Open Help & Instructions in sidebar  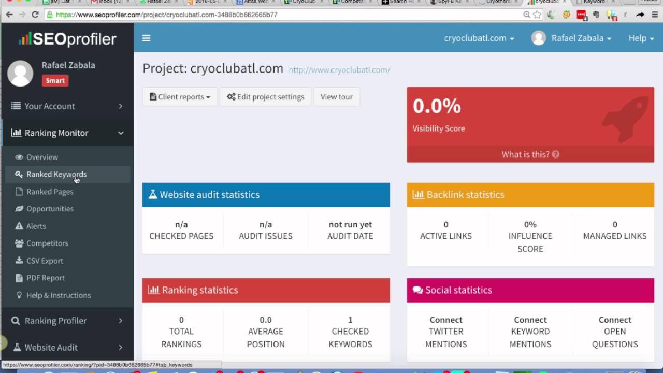[x=59, y=295]
